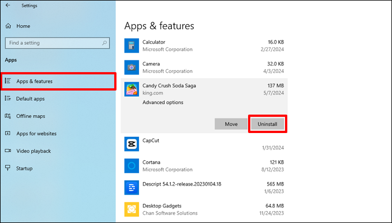Click the Camera app icon
Image resolution: width=392 pixels, height=223 pixels.
tap(132, 68)
